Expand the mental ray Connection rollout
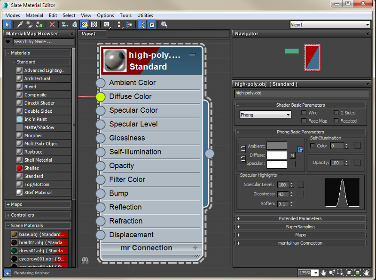The height and width of the screenshot is (280, 376). (x=300, y=243)
